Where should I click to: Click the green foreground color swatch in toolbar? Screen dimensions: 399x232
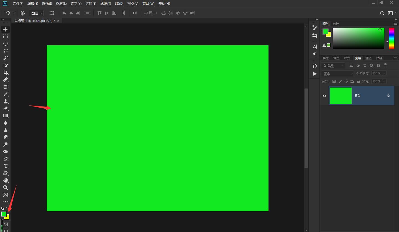(4, 214)
